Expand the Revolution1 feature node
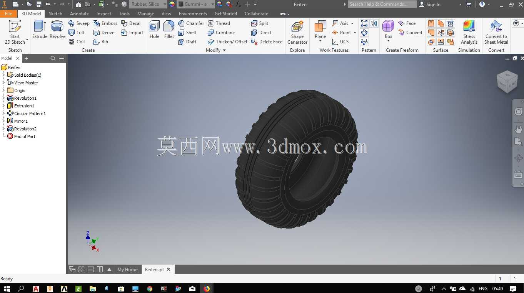This screenshot has width=524, height=293. coord(3,98)
